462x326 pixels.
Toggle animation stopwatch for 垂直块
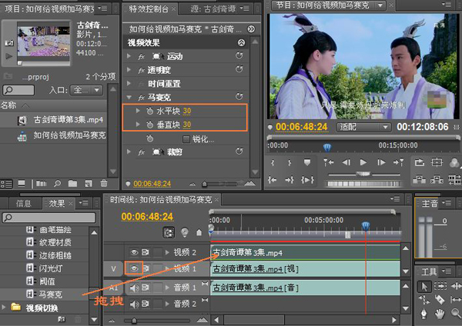coord(150,125)
